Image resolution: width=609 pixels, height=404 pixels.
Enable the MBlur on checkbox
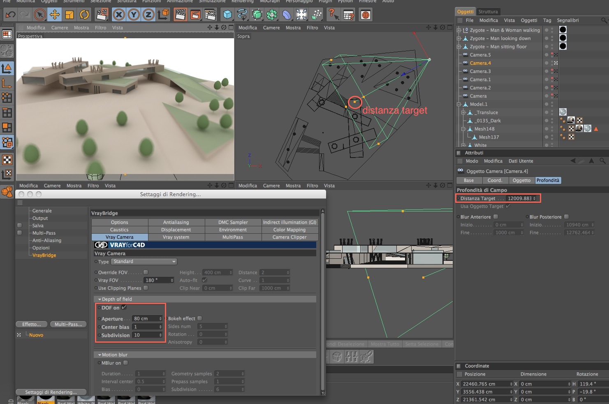[x=126, y=363]
